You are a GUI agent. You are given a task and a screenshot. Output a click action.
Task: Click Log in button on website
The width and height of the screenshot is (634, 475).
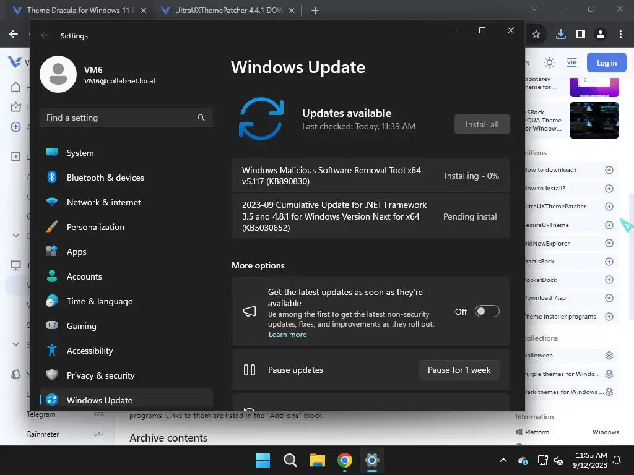[x=607, y=62]
